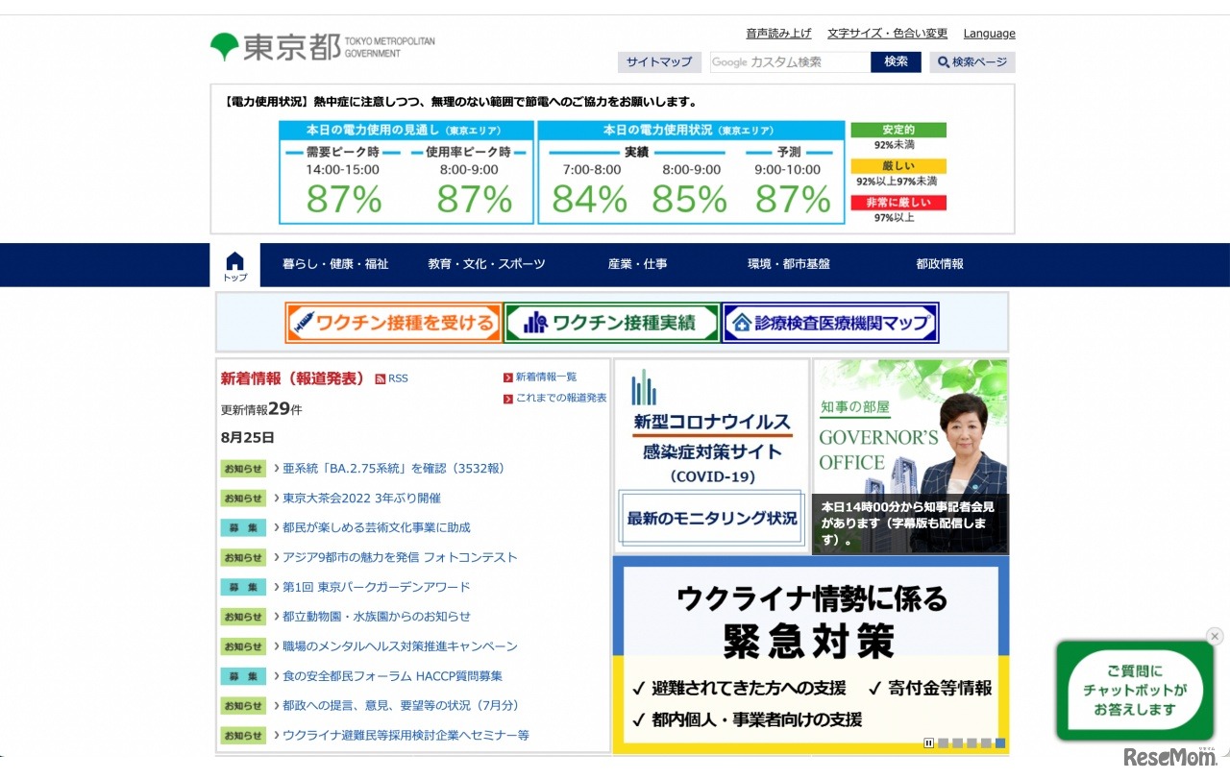Image resolution: width=1230 pixels, height=779 pixels.
Task: Click the 本日の電力使用状況 panel header
Action: tap(691, 130)
